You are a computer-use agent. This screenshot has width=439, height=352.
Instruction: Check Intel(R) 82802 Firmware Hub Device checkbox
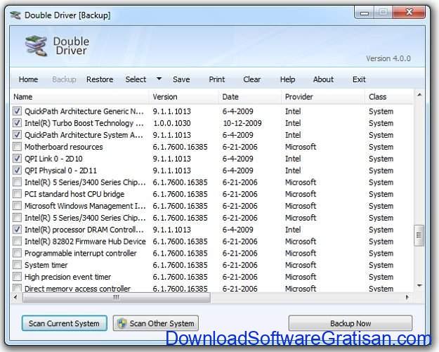[17, 241]
